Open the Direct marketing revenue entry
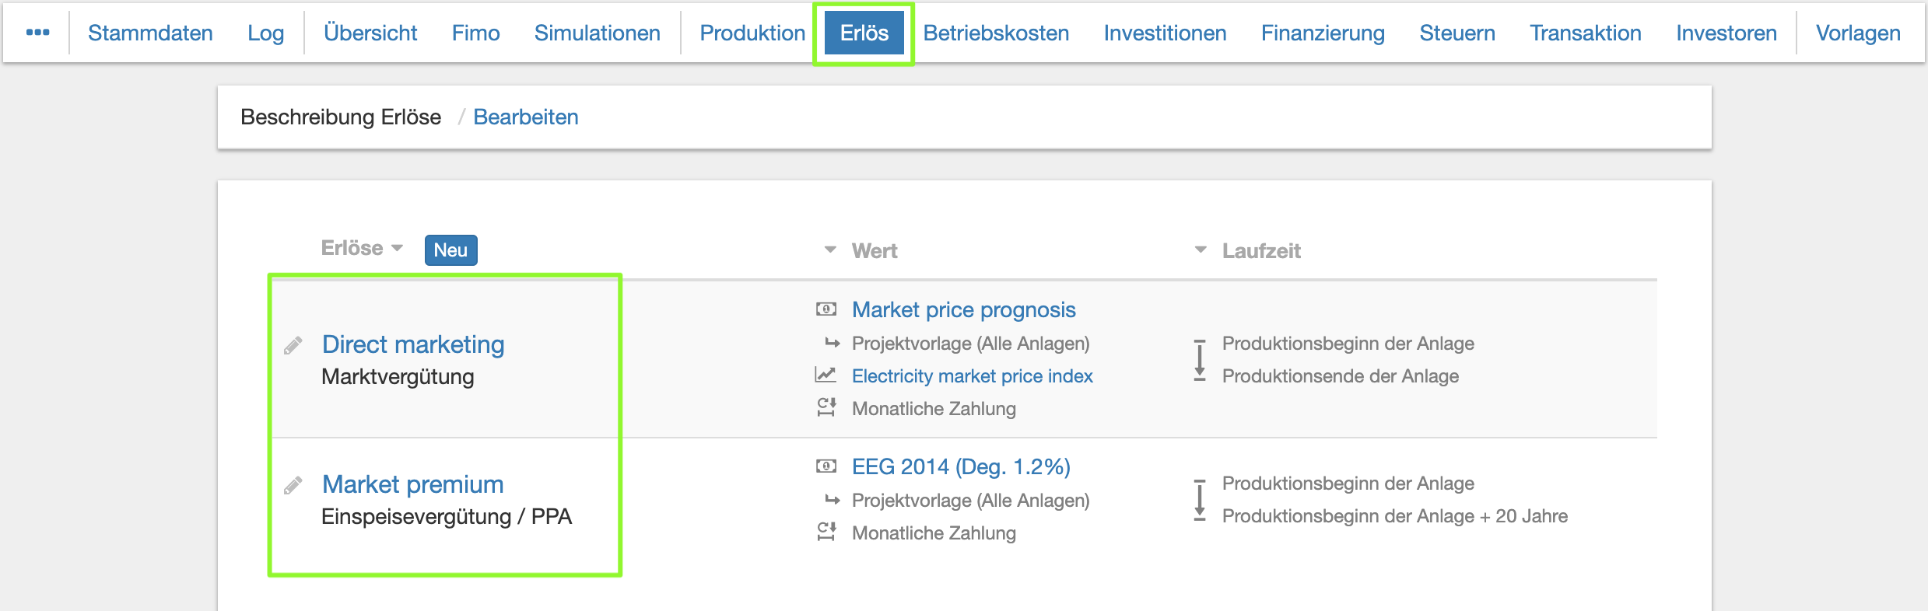 click(x=413, y=344)
